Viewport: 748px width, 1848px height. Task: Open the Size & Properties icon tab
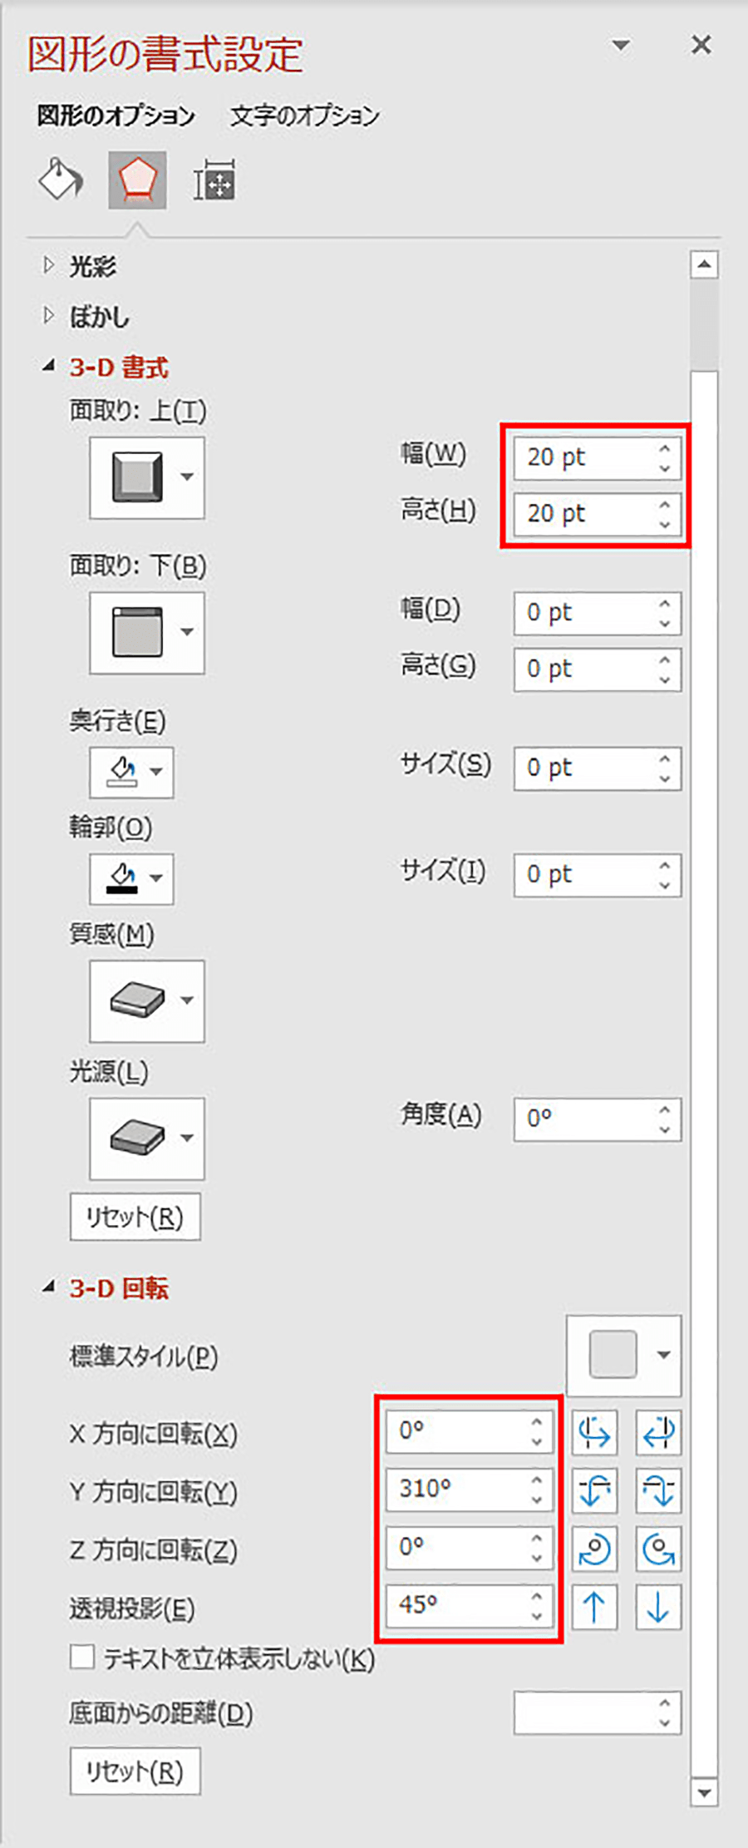coord(214,180)
